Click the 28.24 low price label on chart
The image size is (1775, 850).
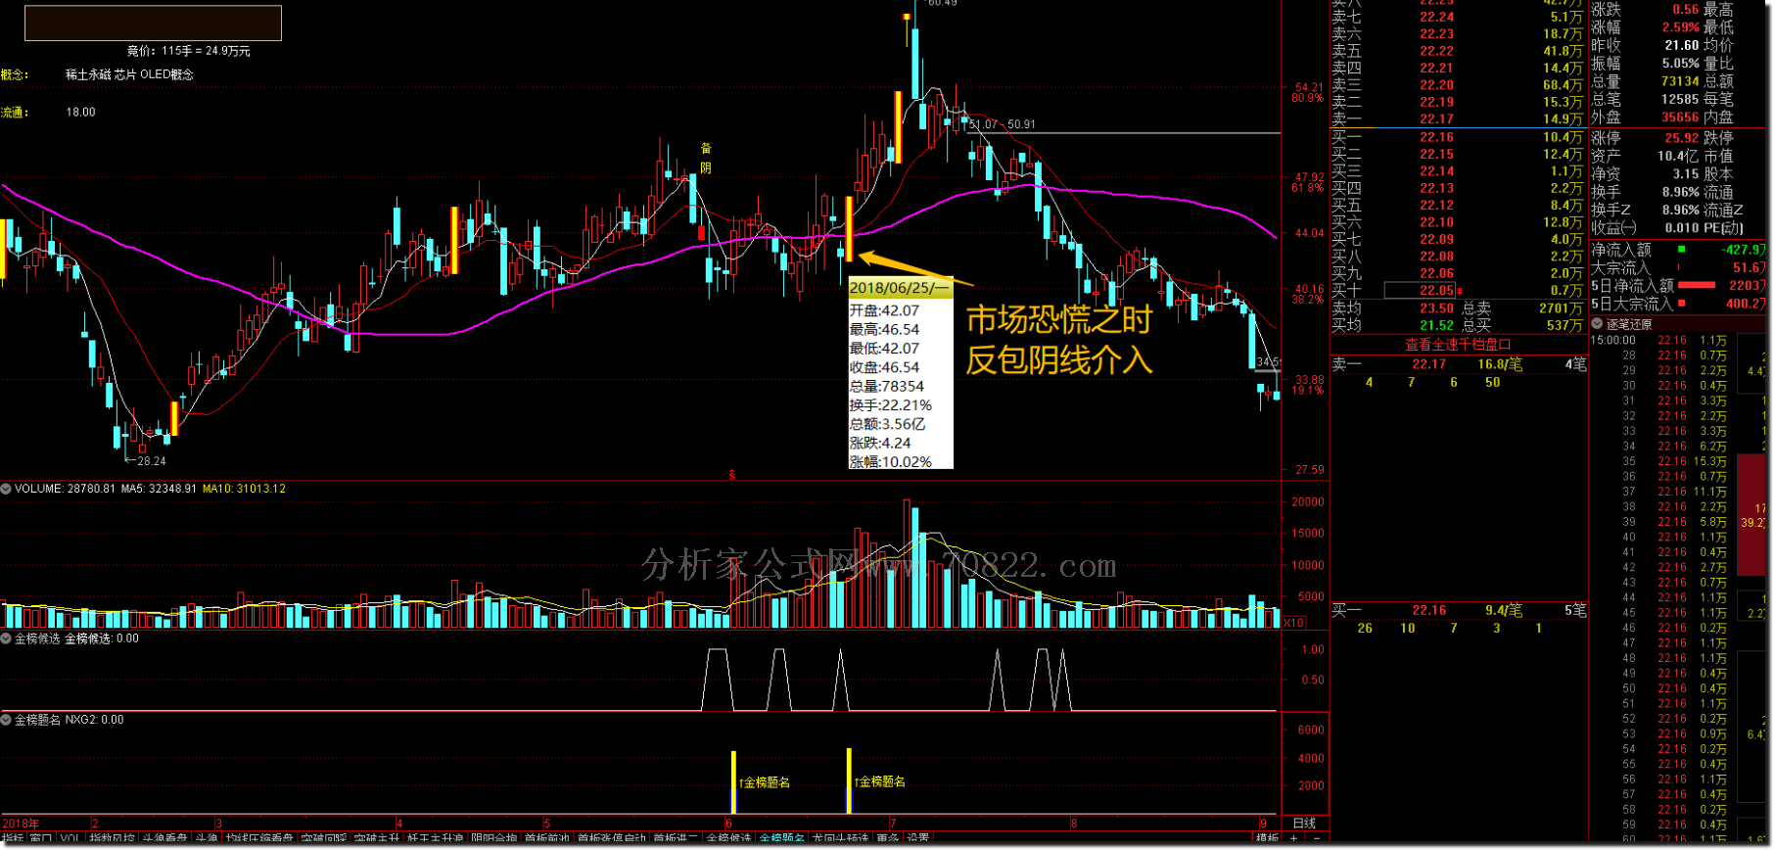click(x=151, y=460)
